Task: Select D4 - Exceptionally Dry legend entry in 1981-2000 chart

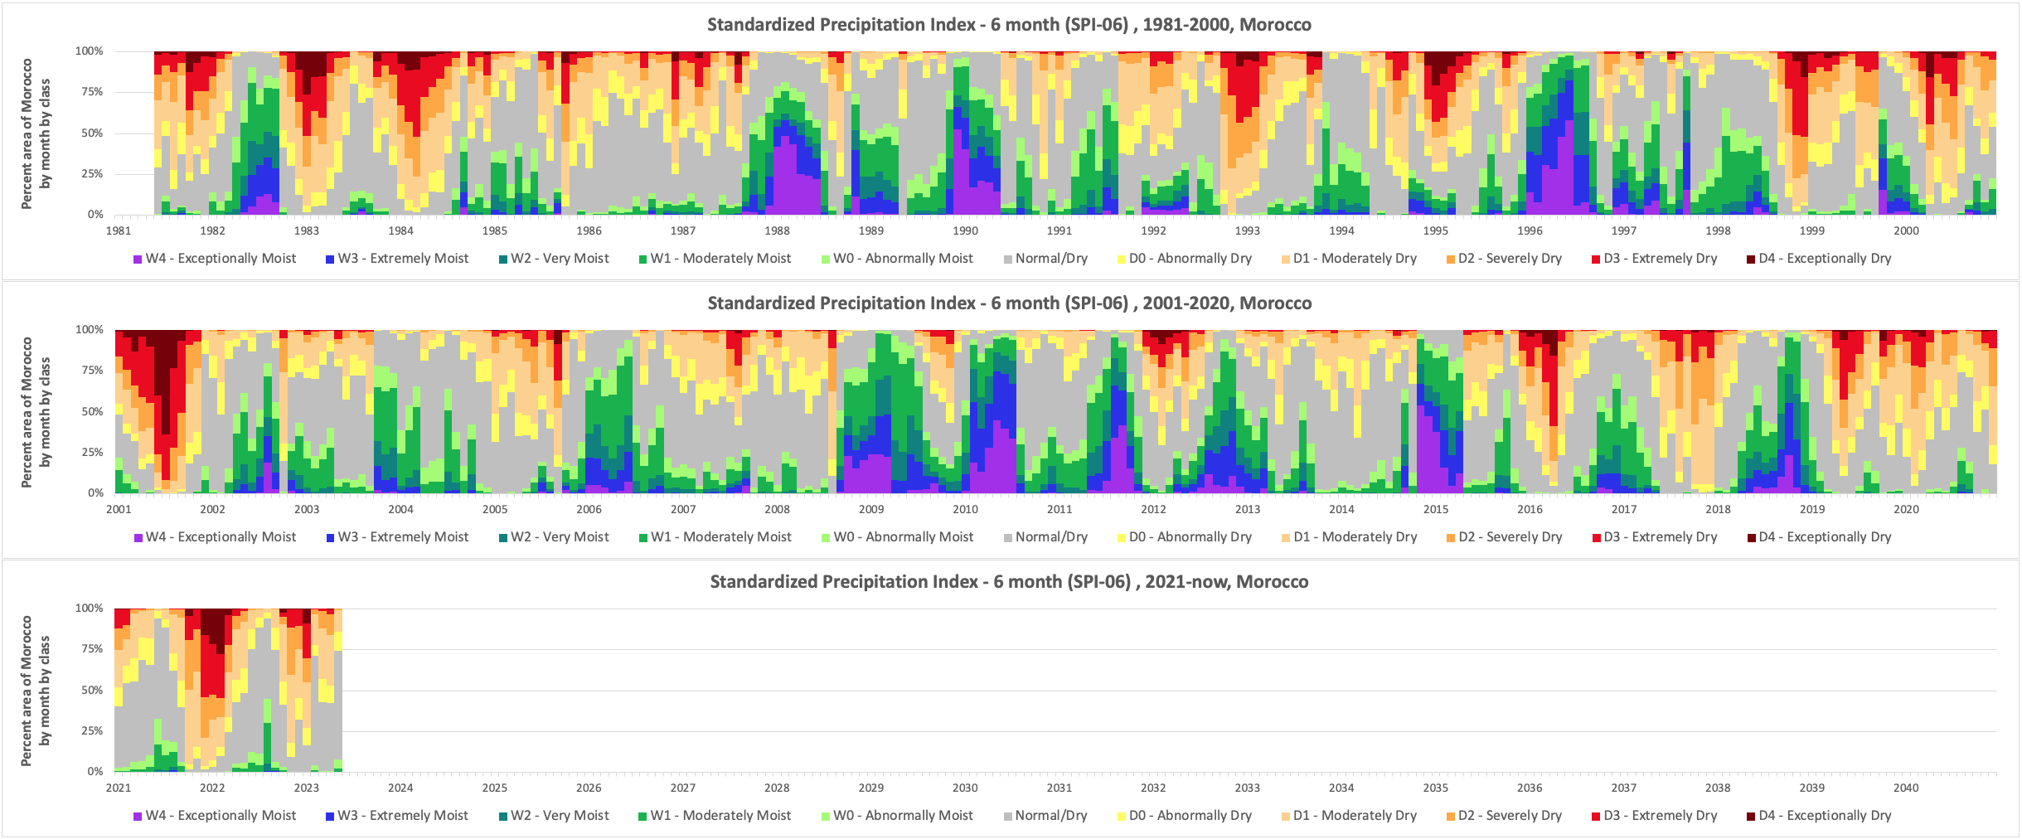Action: pyautogui.click(x=1819, y=259)
